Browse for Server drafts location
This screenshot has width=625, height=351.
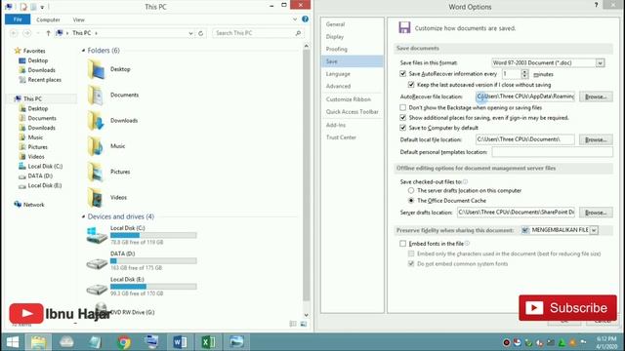[596, 213]
